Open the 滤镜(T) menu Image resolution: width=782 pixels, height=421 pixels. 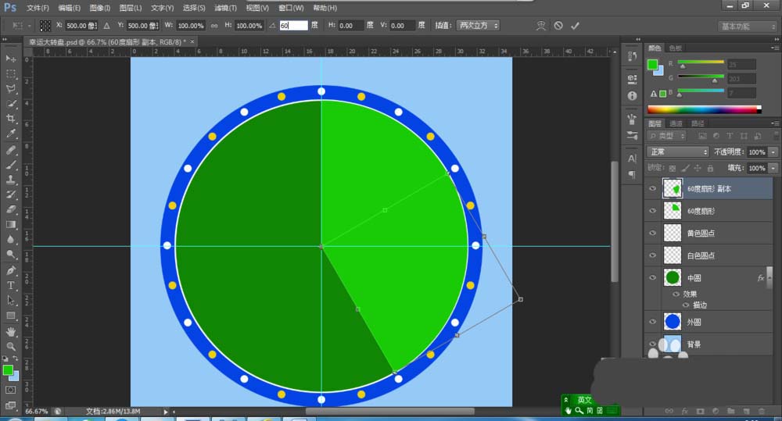point(225,8)
